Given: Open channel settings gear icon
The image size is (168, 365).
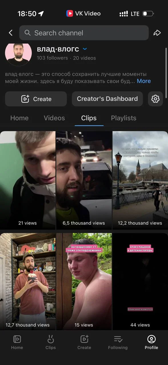Looking at the screenshot, I should point(155,99).
